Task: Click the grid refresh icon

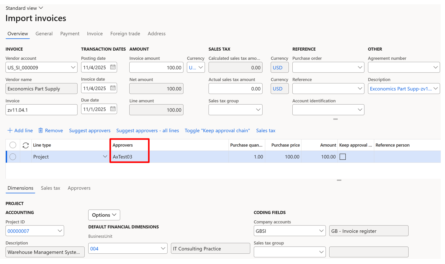Action: (25, 145)
